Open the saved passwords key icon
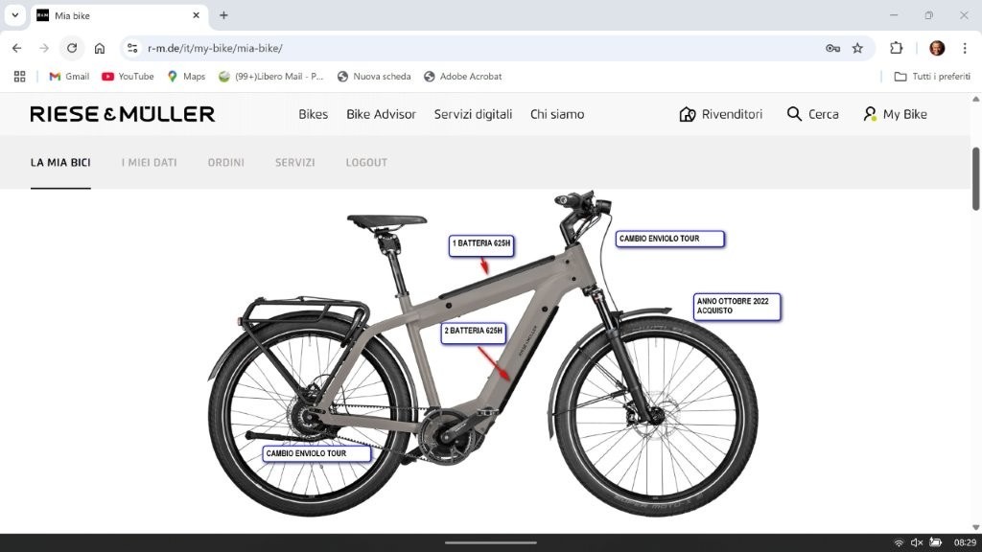Viewport: 982px width, 552px height. pyautogui.click(x=832, y=48)
